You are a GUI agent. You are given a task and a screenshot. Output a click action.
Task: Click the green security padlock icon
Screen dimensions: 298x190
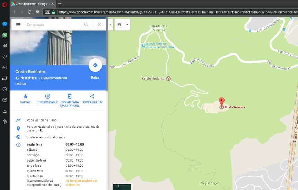pos(54,12)
